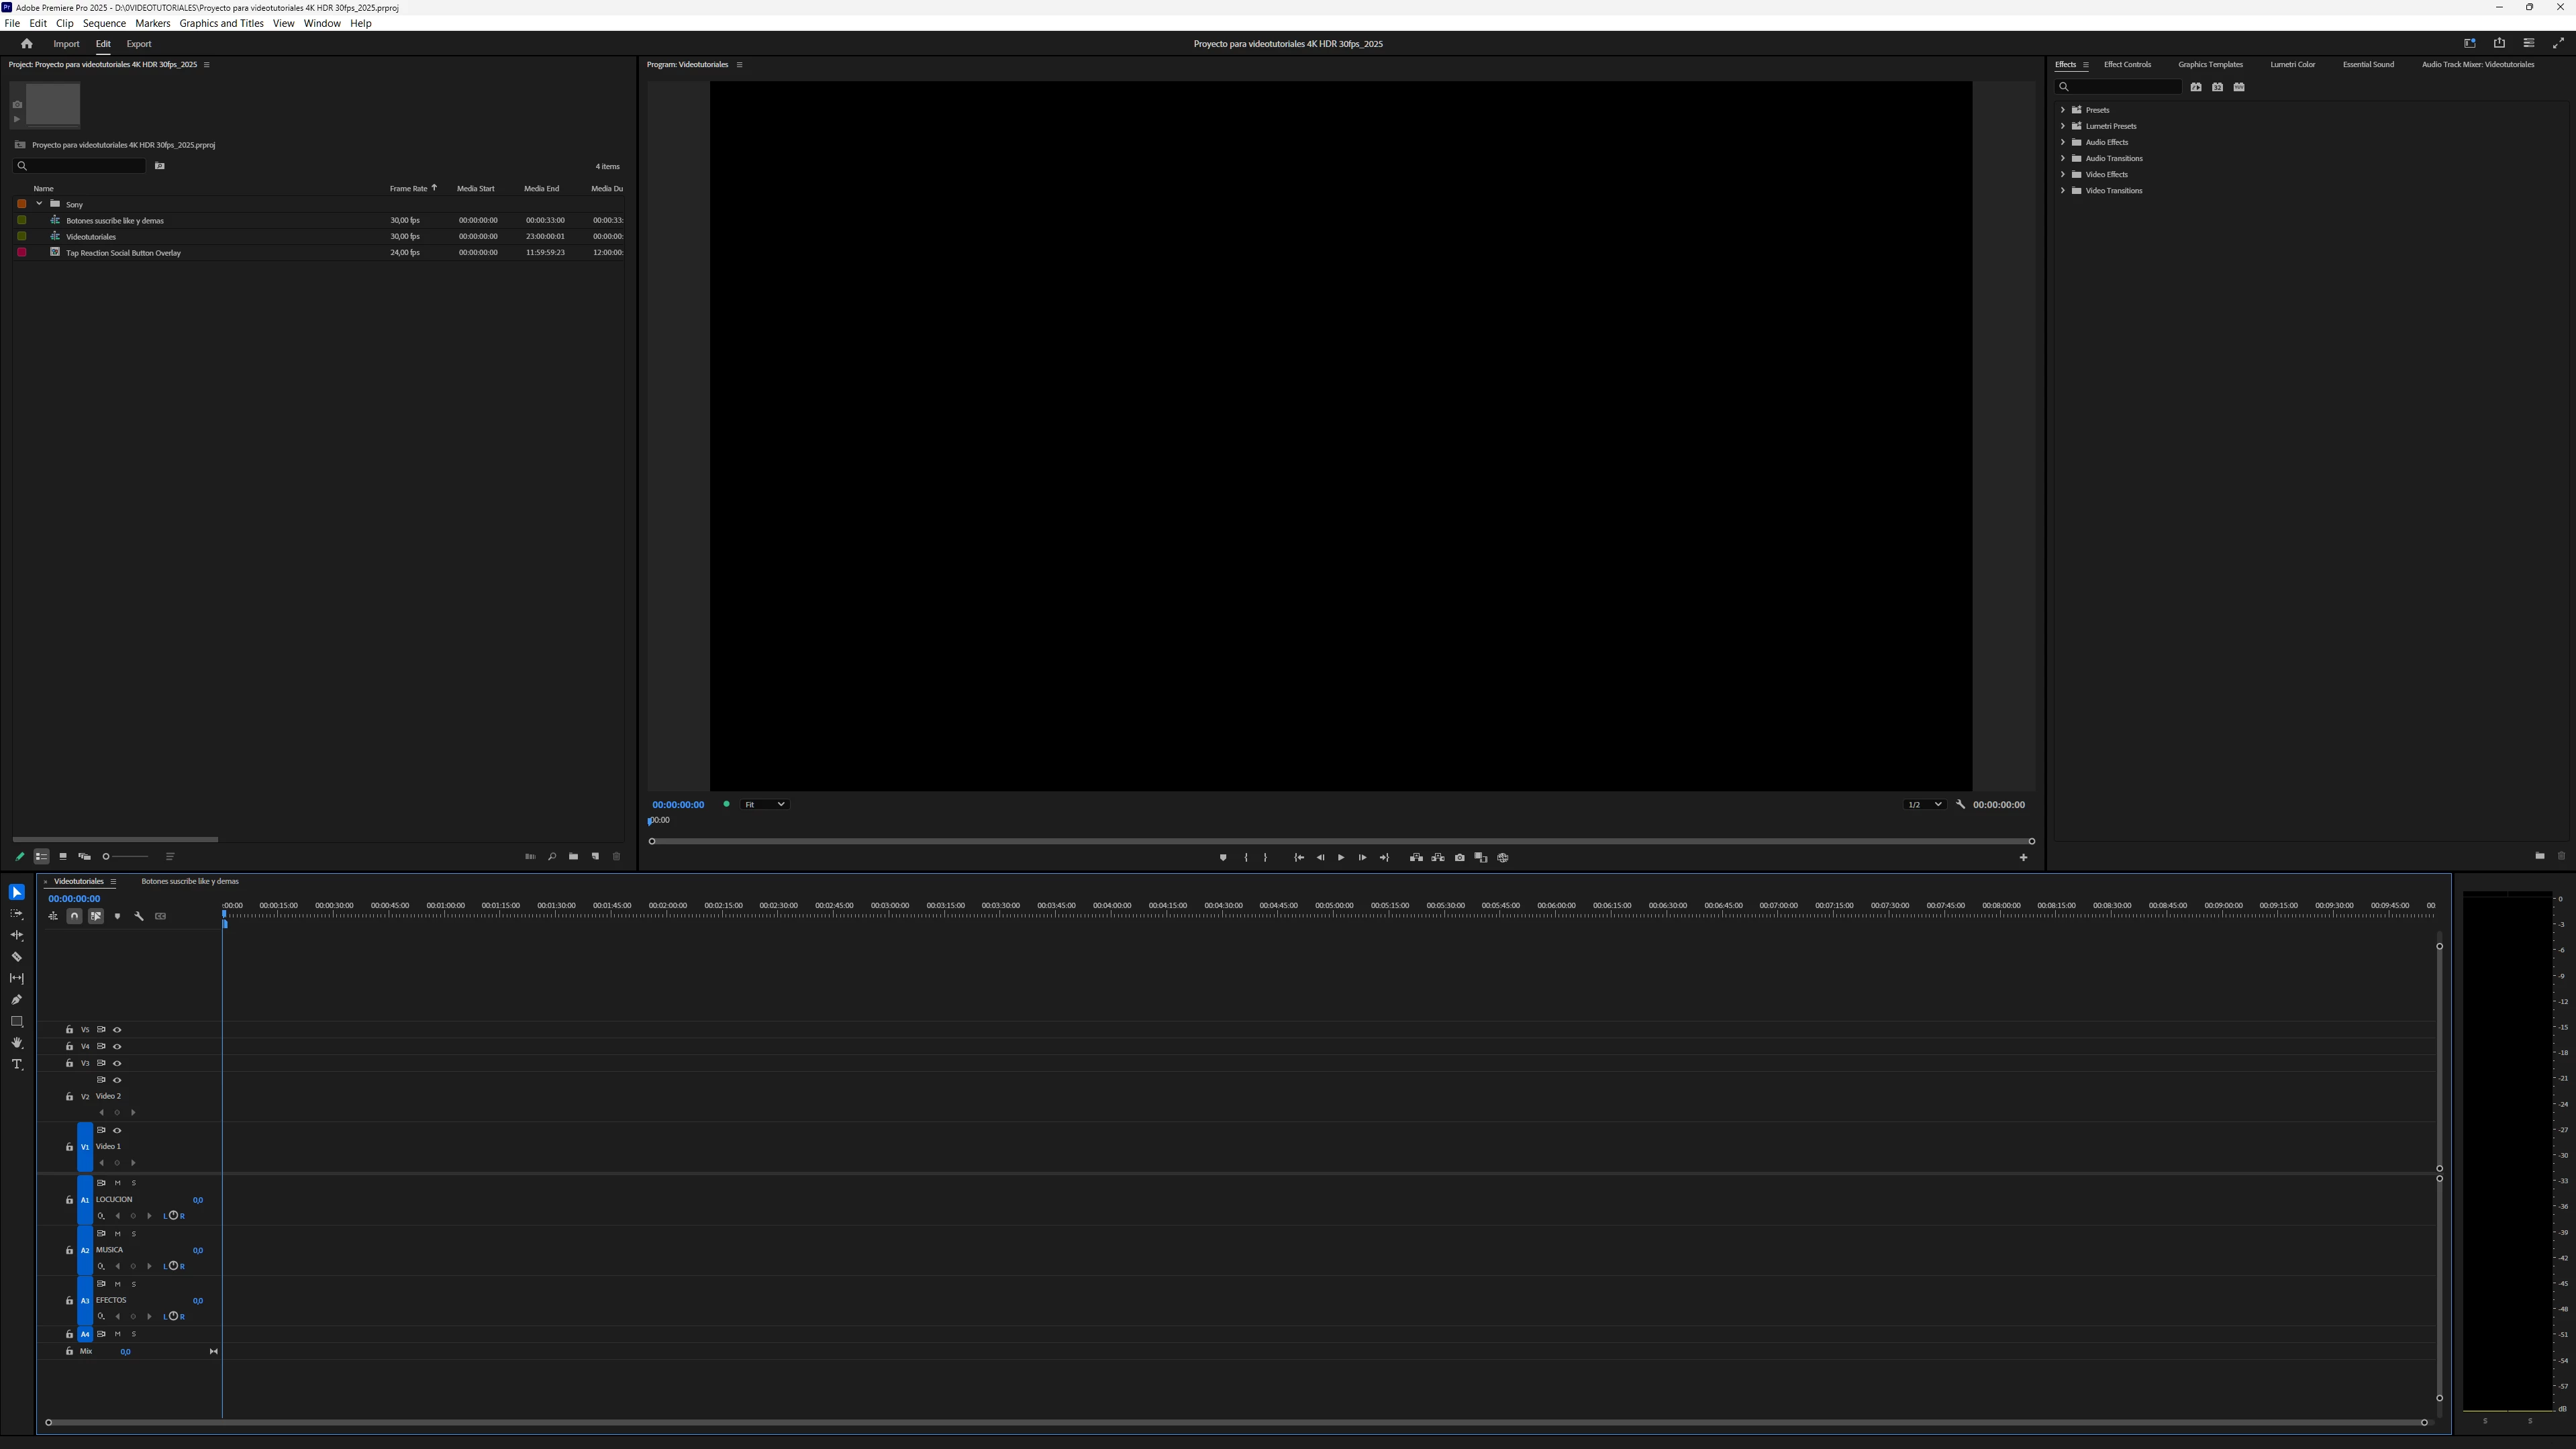2576x1449 pixels.
Task: Open timeline display settings wrench
Action: pyautogui.click(x=139, y=916)
